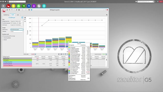Open the Beläggningstyper dropdown
The height and width of the screenshot is (92, 163).
pyautogui.click(x=17, y=21)
